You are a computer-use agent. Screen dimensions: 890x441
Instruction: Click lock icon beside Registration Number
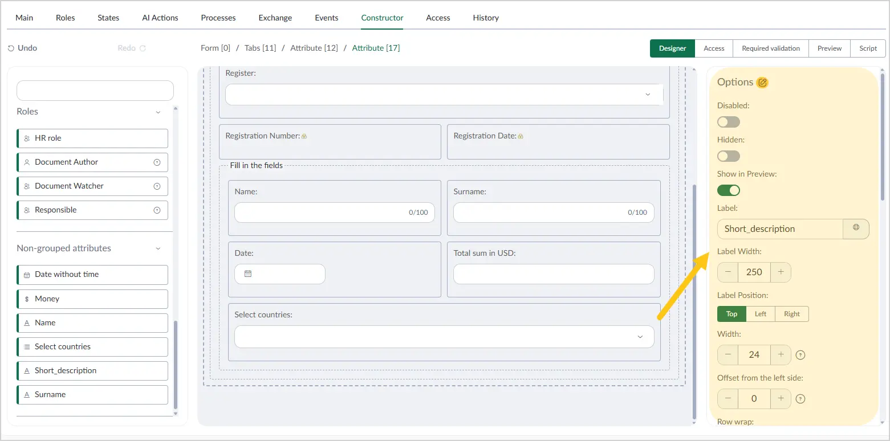tap(304, 136)
